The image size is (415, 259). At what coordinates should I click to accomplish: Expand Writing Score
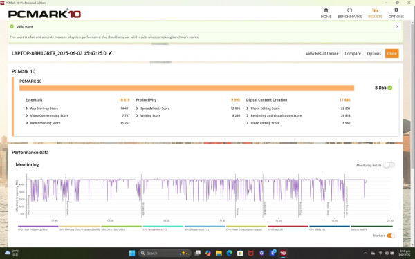[137, 115]
